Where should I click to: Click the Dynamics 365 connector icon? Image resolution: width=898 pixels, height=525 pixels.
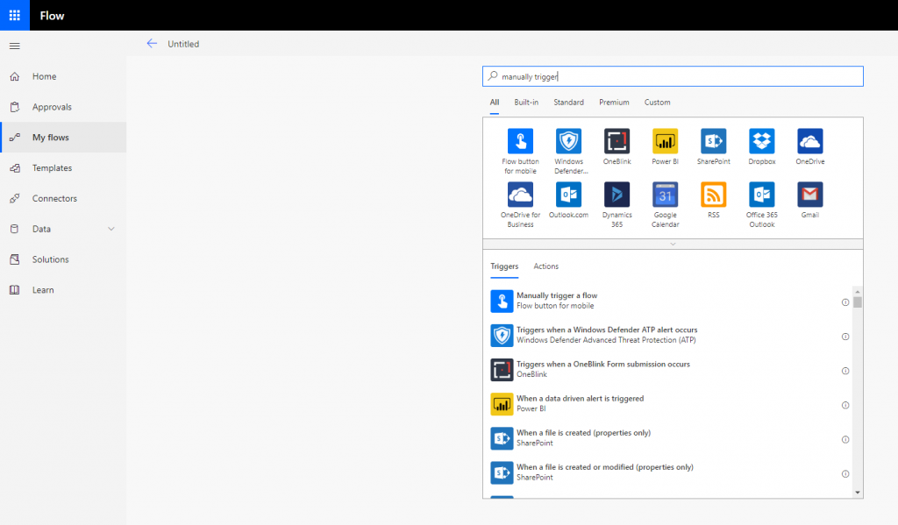click(616, 195)
